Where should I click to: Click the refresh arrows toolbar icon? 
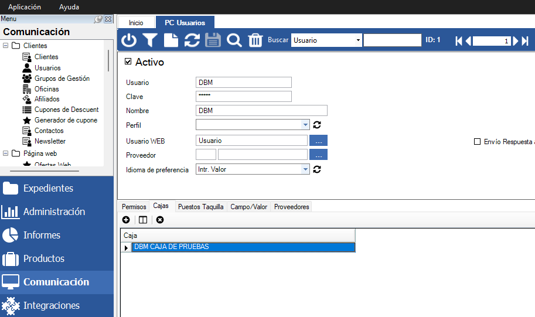click(x=192, y=40)
